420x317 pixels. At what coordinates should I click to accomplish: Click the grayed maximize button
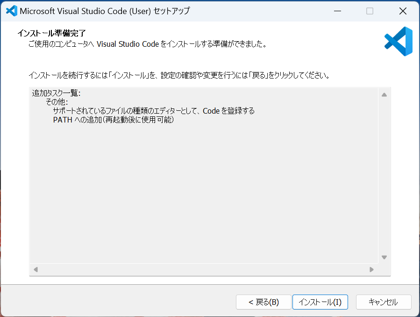point(370,10)
